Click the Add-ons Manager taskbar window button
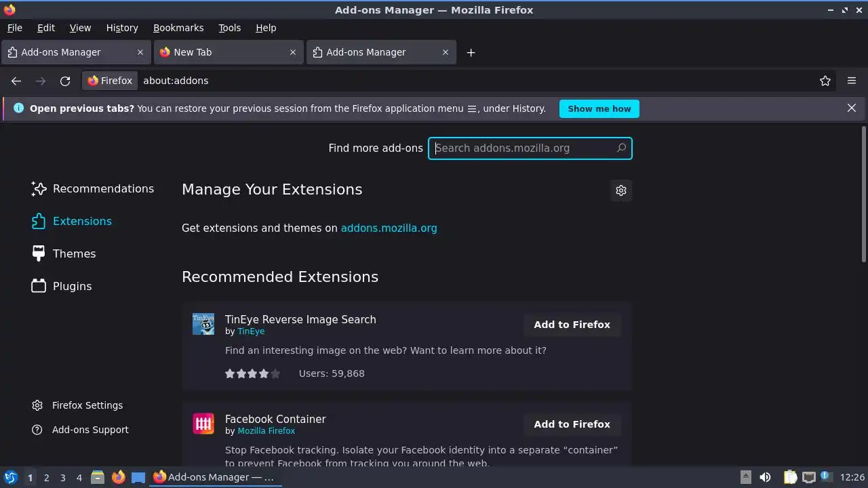Image resolution: width=868 pixels, height=488 pixels. point(214,477)
